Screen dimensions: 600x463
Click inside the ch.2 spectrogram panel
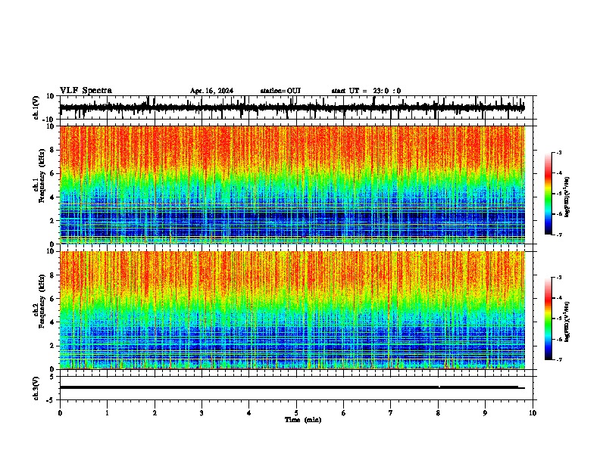point(292,310)
